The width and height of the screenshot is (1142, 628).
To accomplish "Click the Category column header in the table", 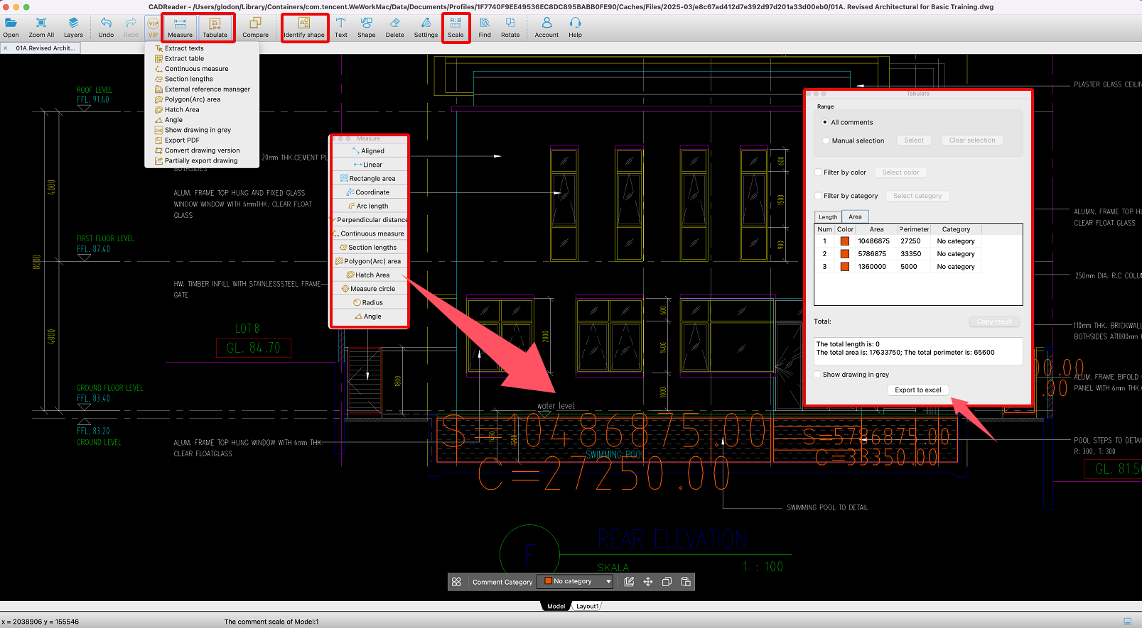I will coord(956,229).
